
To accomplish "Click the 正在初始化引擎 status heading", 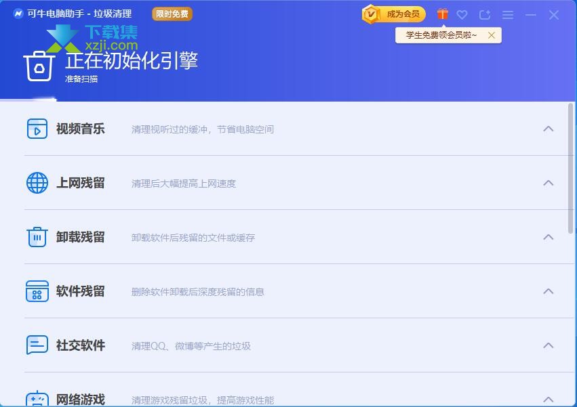I will pyautogui.click(x=132, y=61).
